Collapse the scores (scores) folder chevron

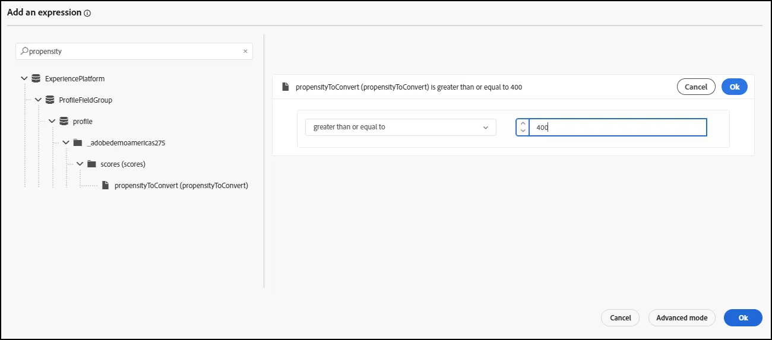point(80,164)
